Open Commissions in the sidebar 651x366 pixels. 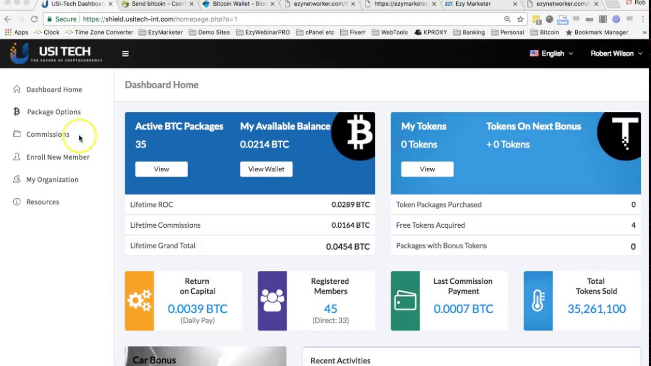pyautogui.click(x=48, y=134)
